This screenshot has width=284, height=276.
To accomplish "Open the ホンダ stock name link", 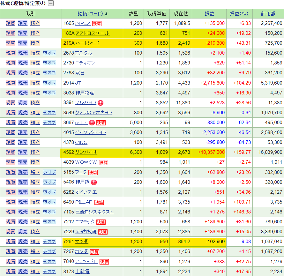I will click(x=82, y=251).
